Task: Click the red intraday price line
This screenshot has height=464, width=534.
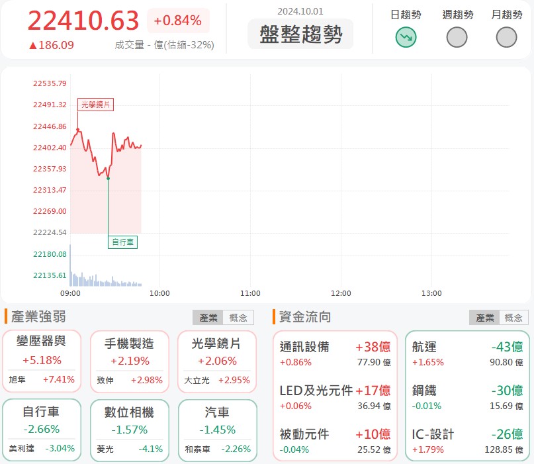Action: point(106,154)
